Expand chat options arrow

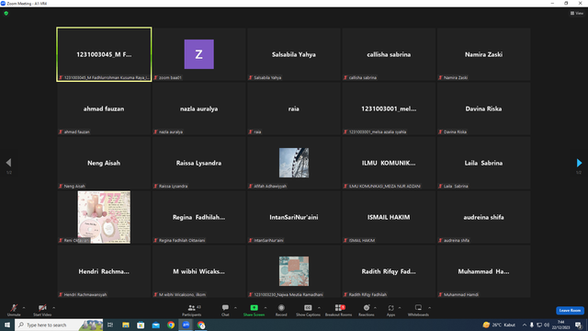pyautogui.click(x=235, y=308)
